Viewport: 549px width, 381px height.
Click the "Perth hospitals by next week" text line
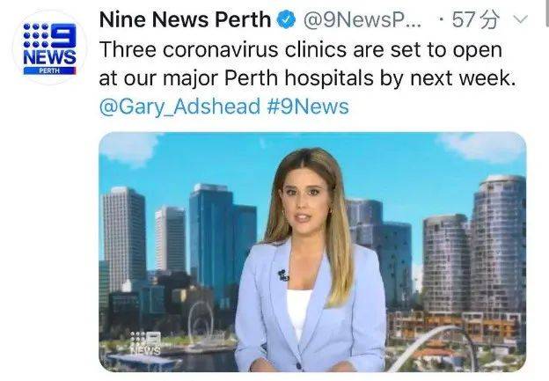point(370,78)
